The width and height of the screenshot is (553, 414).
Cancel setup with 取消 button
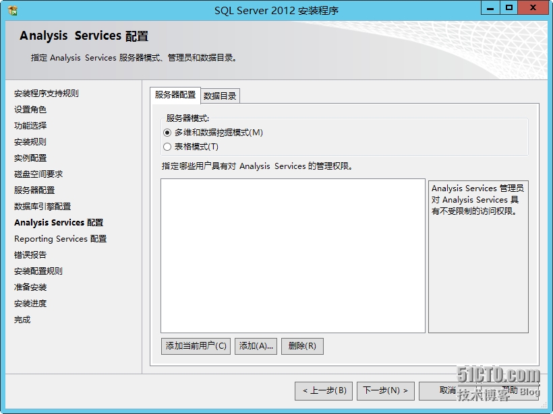(x=447, y=390)
